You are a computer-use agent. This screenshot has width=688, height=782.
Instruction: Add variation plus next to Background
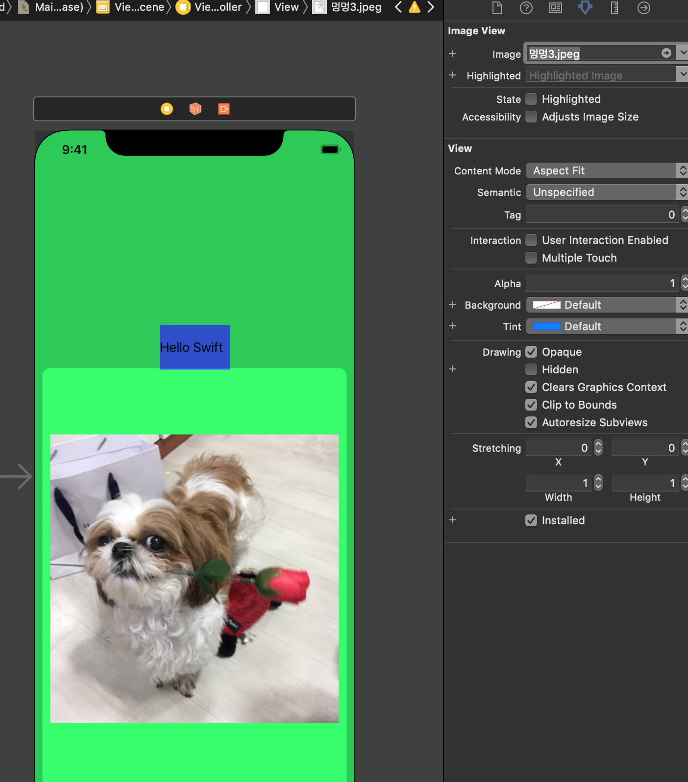(x=452, y=304)
